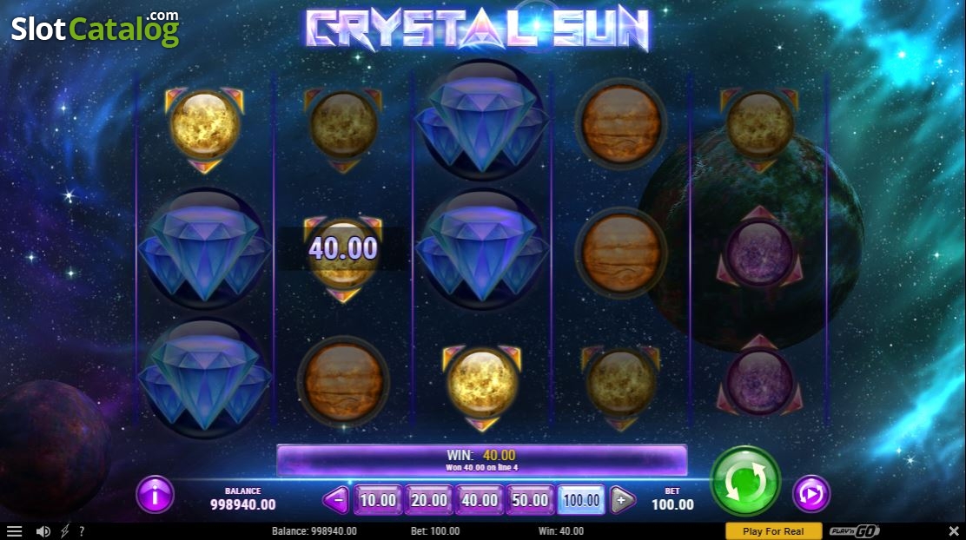Viewport: 966px width, 540px height.
Task: Open the purple info paytable button
Action: pyautogui.click(x=155, y=495)
